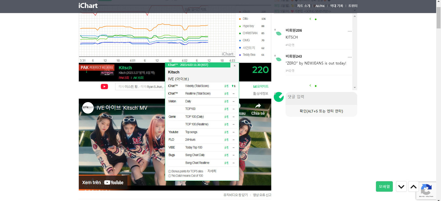Open the 요약차트 summary chart view
The height and width of the screenshot is (201, 441).
coord(261,86)
